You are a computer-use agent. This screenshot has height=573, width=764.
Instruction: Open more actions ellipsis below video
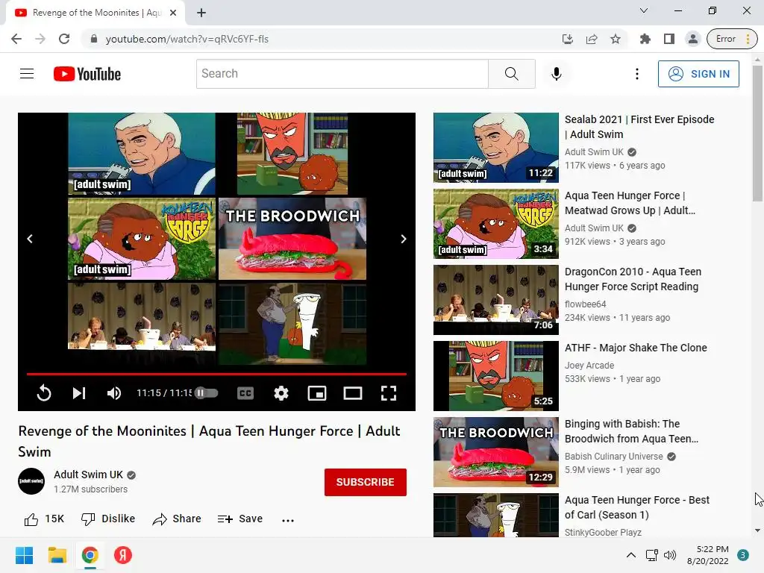[288, 520]
